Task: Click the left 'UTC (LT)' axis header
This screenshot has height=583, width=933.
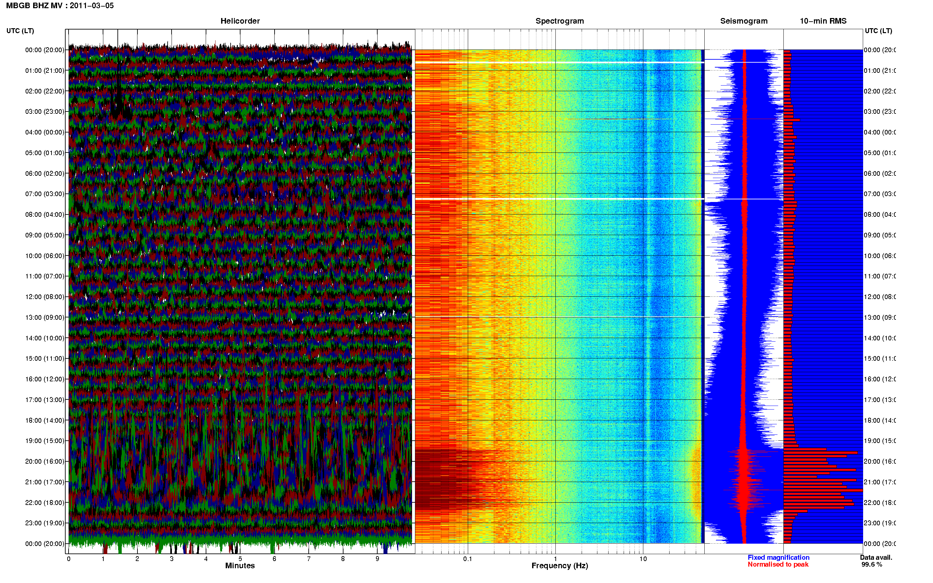Action: [20, 30]
